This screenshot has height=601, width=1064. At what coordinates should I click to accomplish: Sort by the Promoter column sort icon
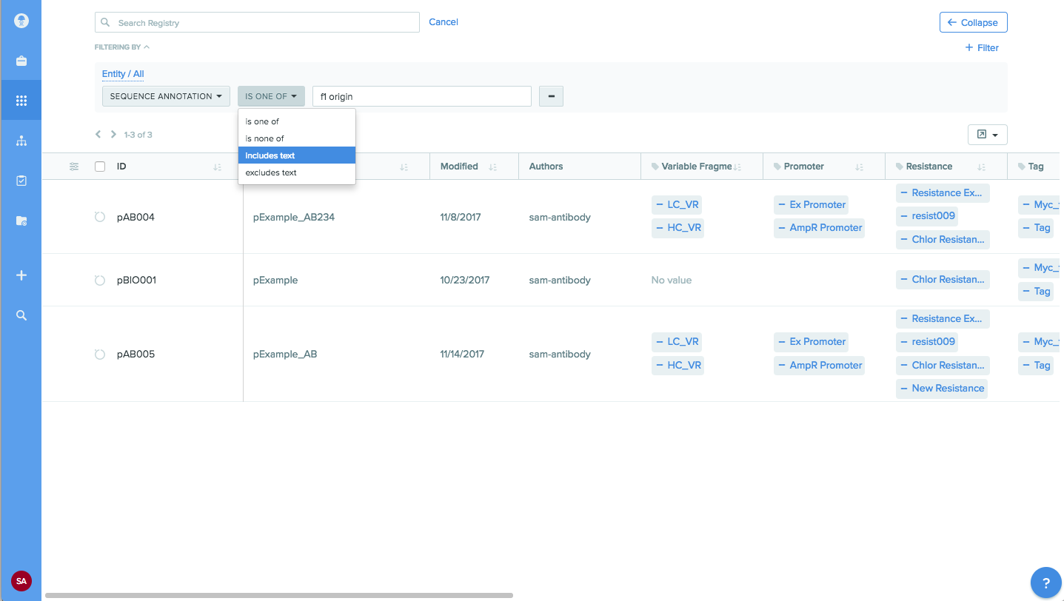(859, 167)
